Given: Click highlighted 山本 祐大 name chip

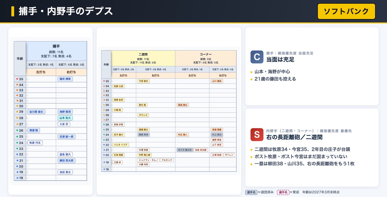Looking at the screenshot, I should coord(65,118).
